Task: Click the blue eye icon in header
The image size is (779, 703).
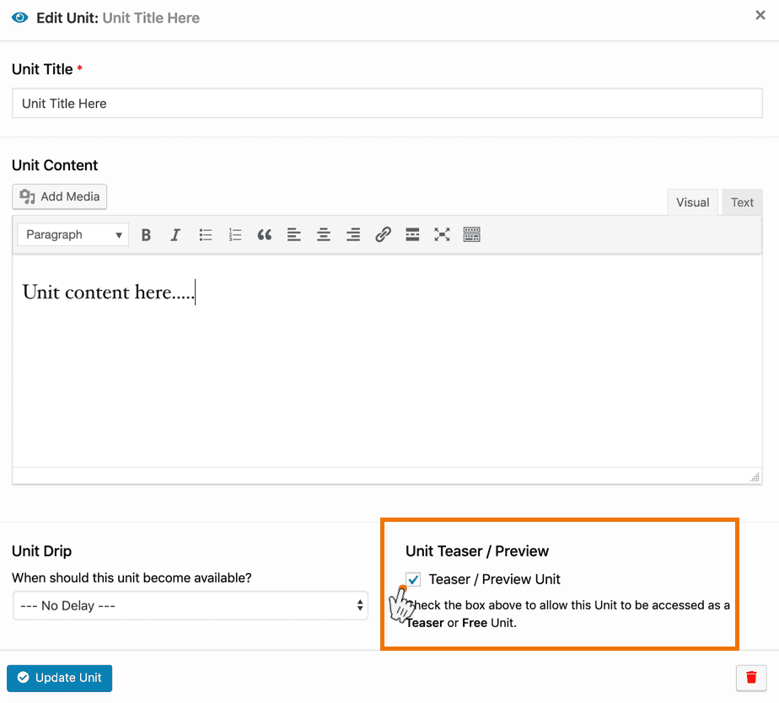Action: tap(20, 18)
